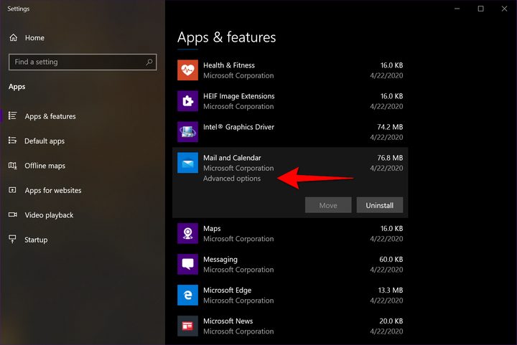Image resolution: width=517 pixels, height=345 pixels.
Task: Close the Settings window
Action: 505,9
